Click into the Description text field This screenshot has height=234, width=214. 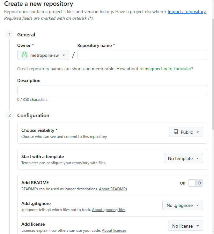point(112,90)
